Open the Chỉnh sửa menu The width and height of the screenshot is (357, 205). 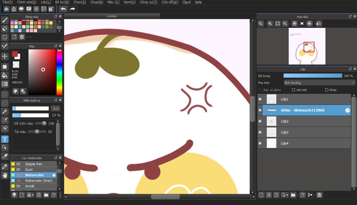coord(26,2)
